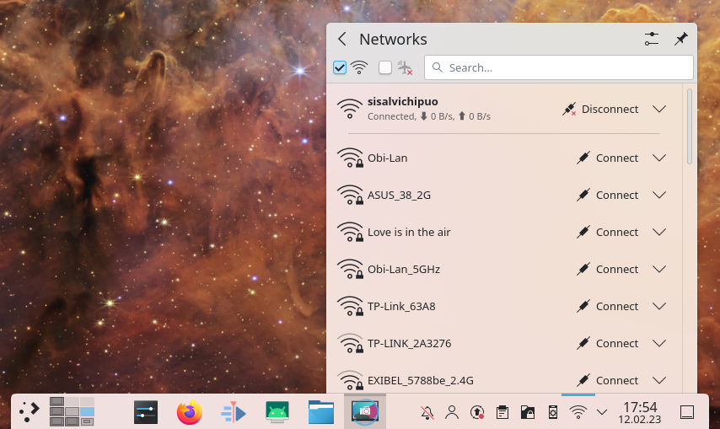Open System Settings from the taskbar
The height and width of the screenshot is (429, 720).
(147, 412)
